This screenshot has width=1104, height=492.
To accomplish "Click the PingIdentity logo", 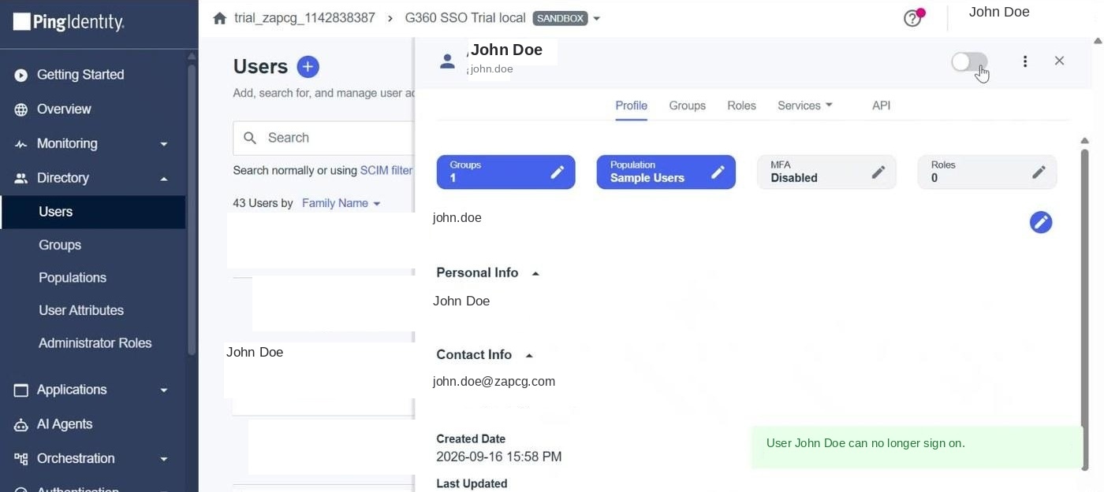I will point(69,22).
